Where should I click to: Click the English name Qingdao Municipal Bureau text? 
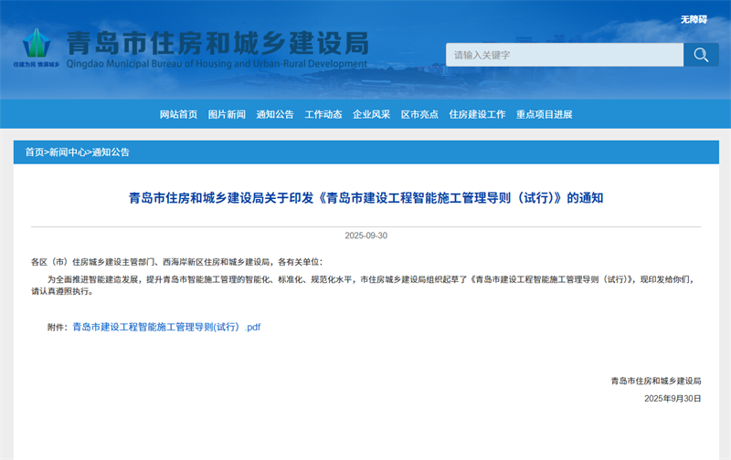[217, 64]
